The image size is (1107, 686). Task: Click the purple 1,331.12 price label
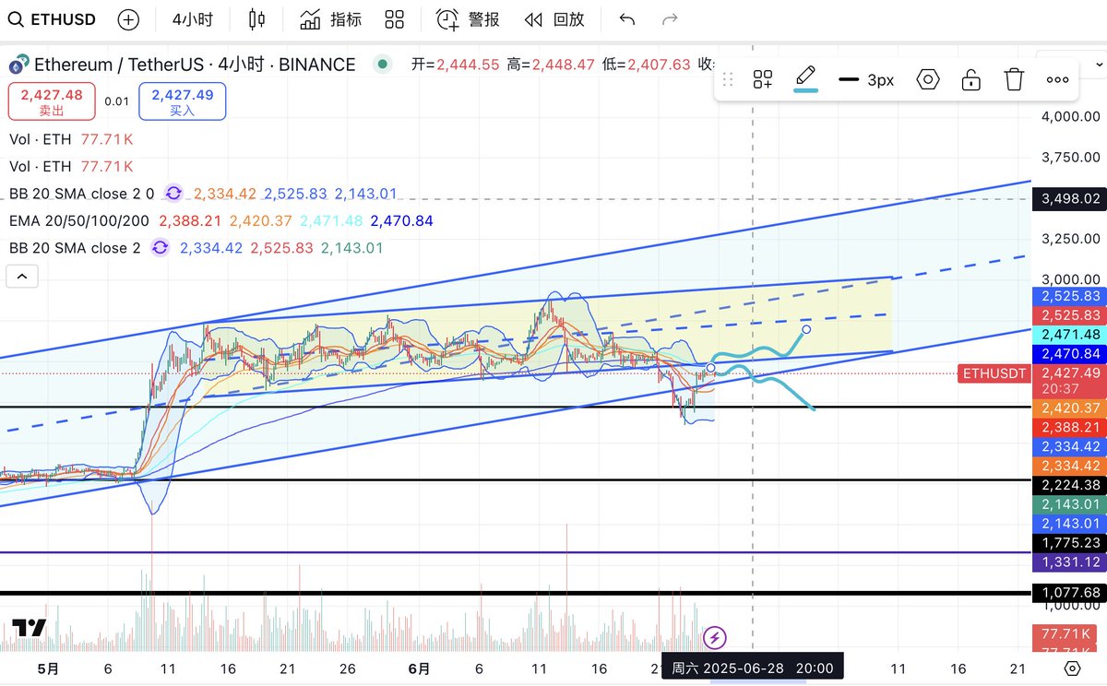click(x=1070, y=562)
